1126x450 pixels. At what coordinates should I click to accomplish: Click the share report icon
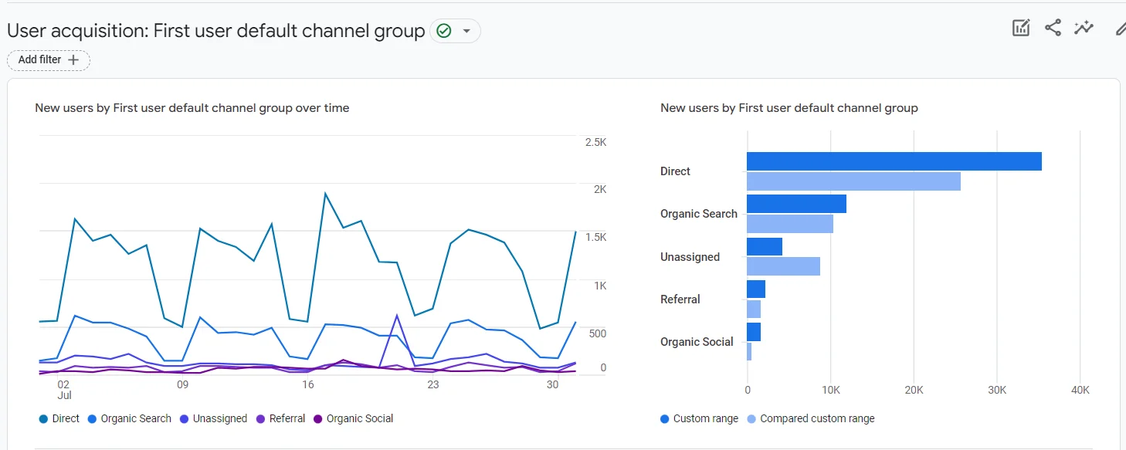1053,29
